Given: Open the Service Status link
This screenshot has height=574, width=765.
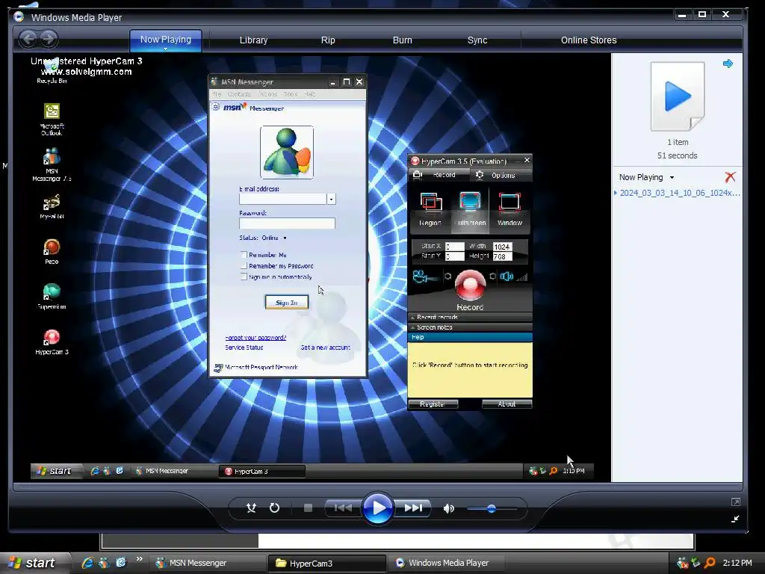Looking at the screenshot, I should (x=244, y=348).
